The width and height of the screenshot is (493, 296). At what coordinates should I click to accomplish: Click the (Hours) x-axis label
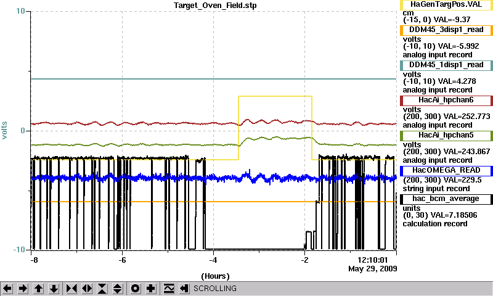pyautogui.click(x=215, y=276)
